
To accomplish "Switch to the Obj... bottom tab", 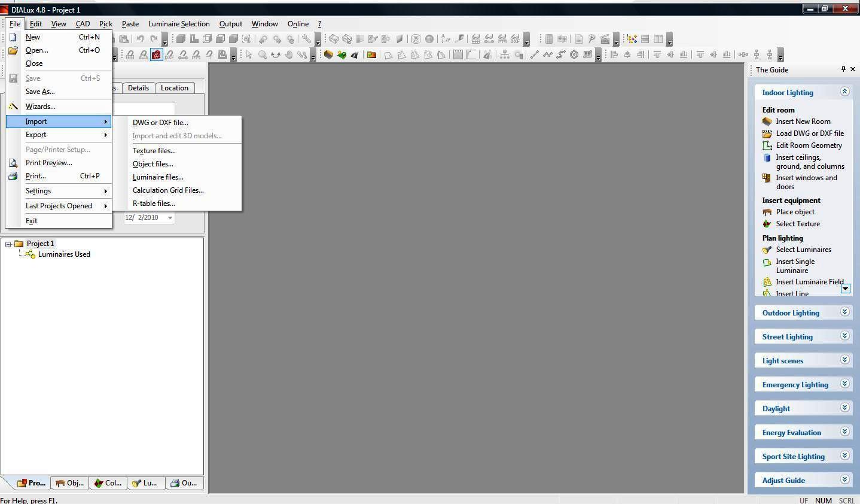I will [69, 483].
